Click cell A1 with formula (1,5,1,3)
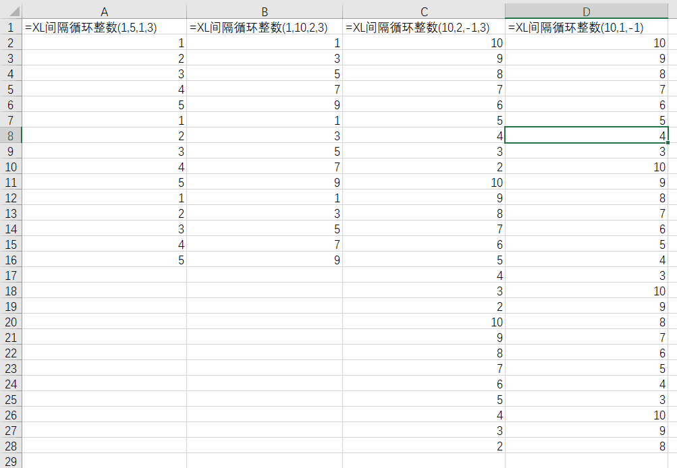This screenshot has height=468, width=677. 104,27
